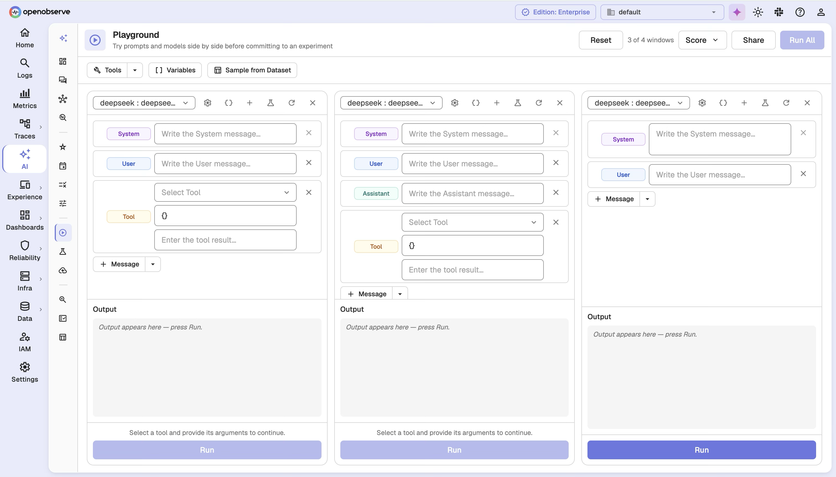
Task: Click Assistant message field in second window
Action: point(472,193)
